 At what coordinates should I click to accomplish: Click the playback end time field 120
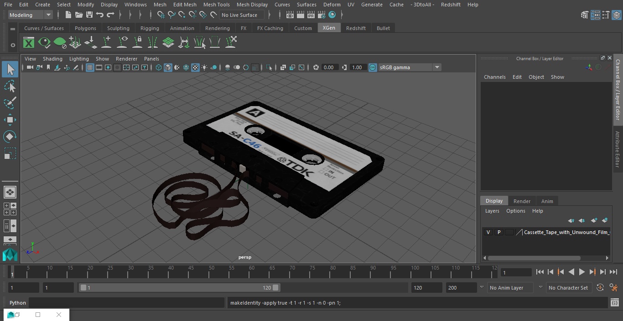pyautogui.click(x=426, y=288)
